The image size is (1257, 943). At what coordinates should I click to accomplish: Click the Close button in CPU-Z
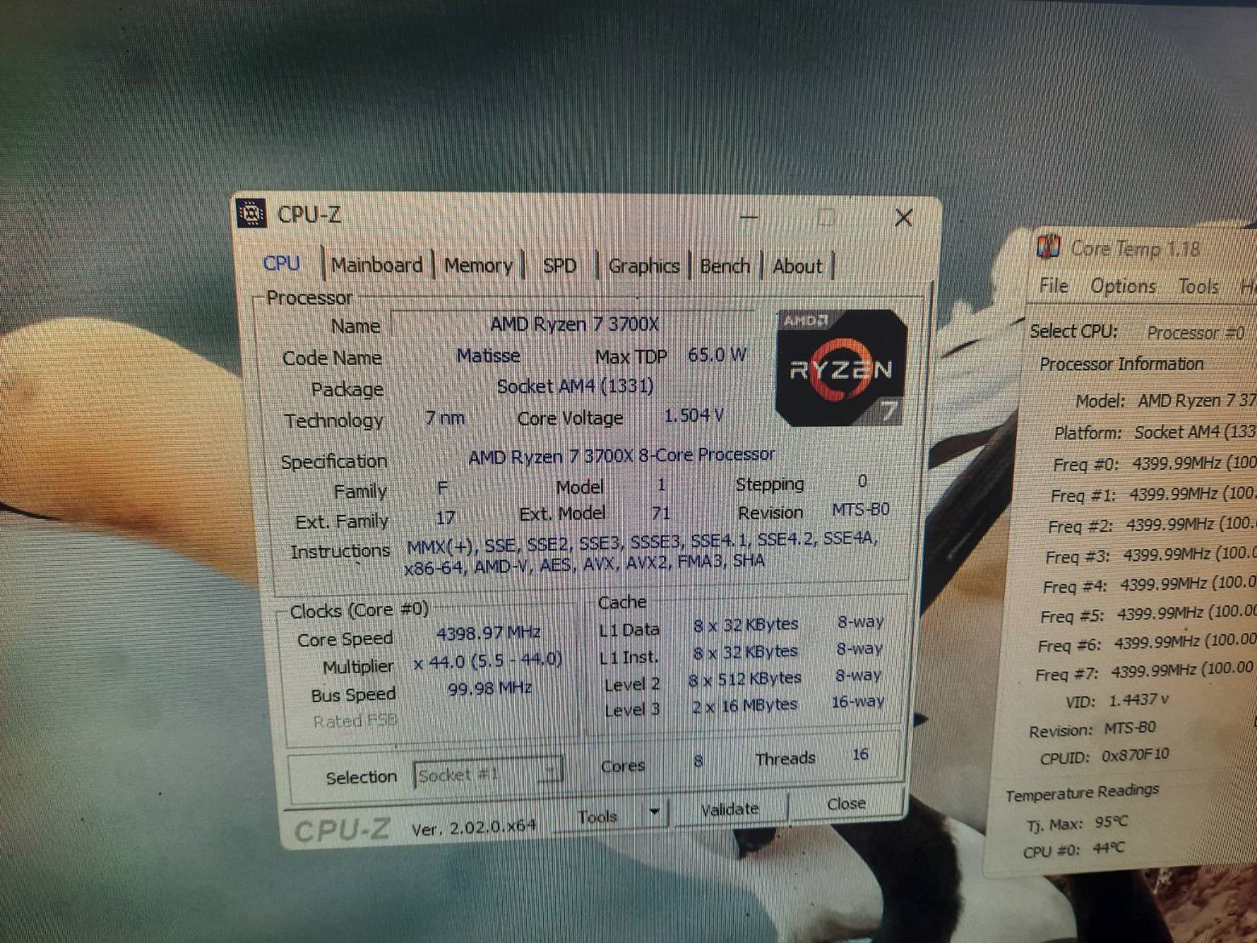point(846,804)
